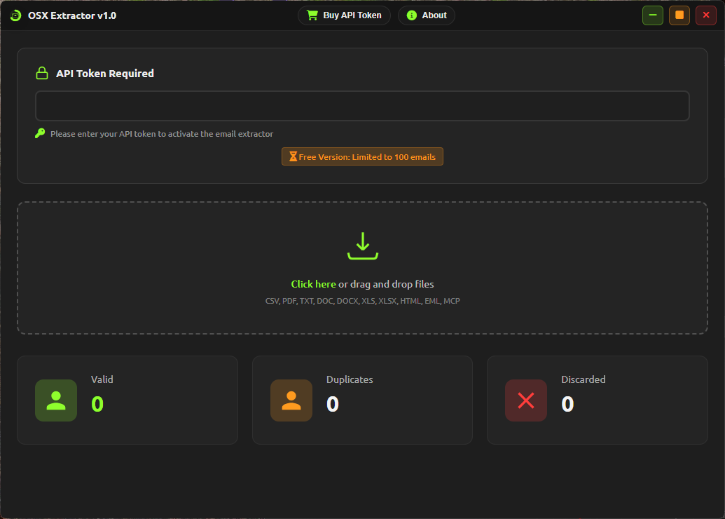Click the OSX Extractor app logo icon

(15, 15)
